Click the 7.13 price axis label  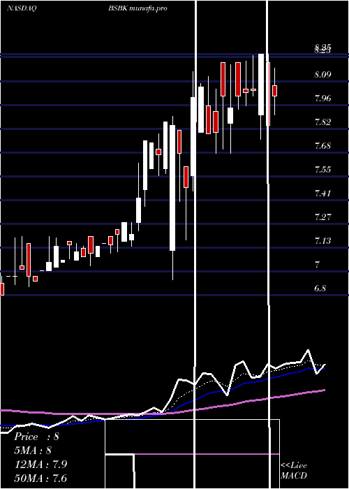point(322,241)
